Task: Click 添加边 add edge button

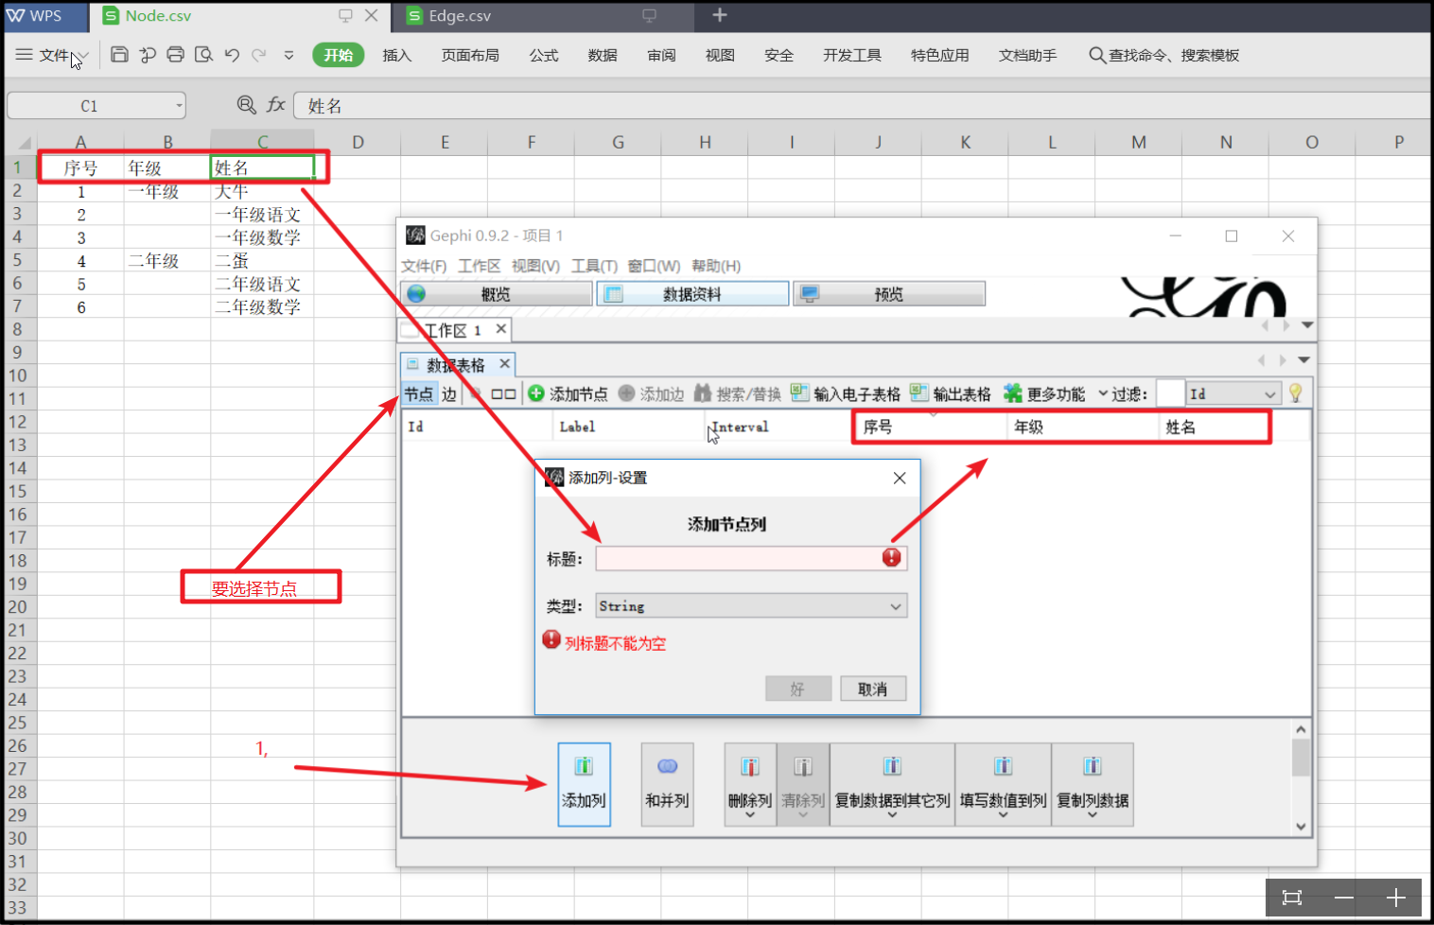Action: point(651,393)
